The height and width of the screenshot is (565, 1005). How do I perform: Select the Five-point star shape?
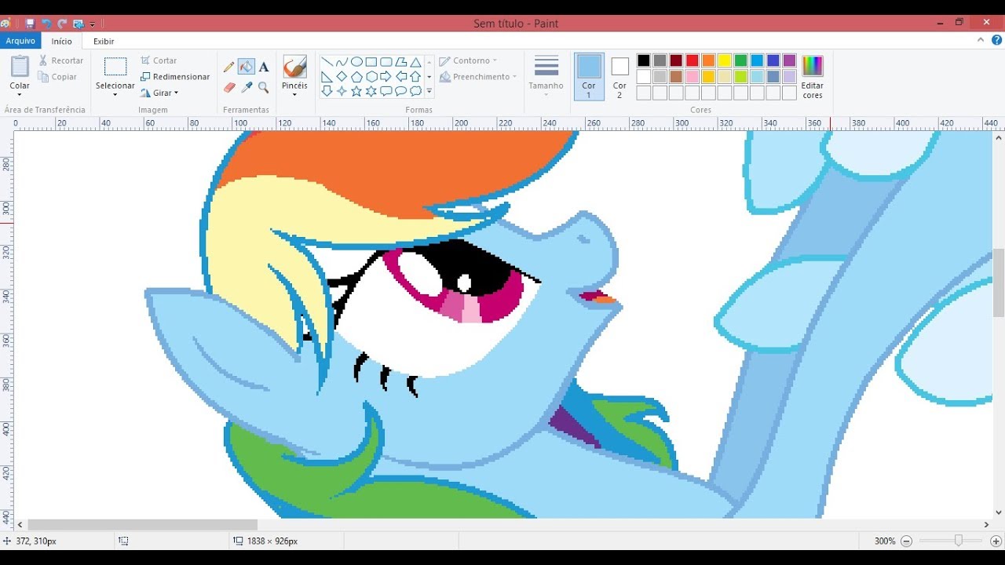coord(356,92)
